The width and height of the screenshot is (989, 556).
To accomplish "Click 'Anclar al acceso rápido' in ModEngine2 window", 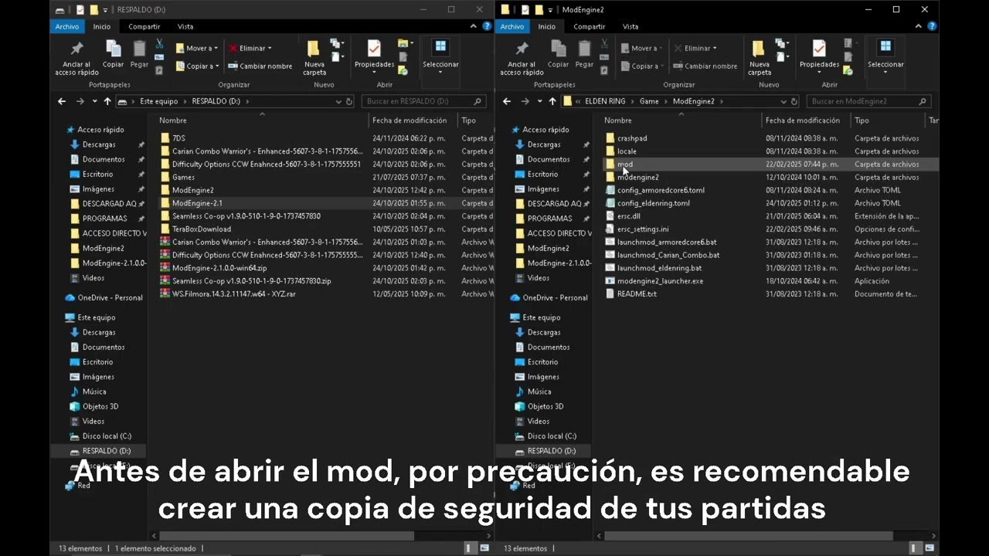I will [x=522, y=58].
